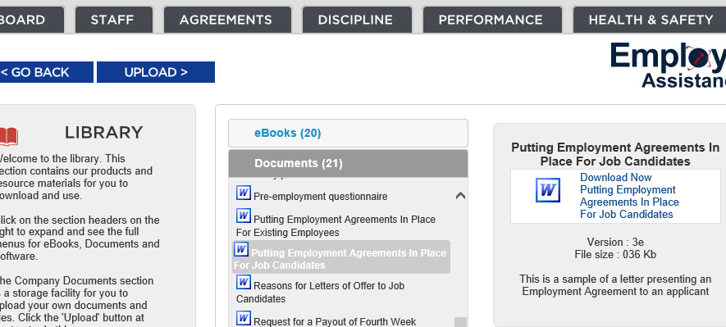Switch to the Agreements tab
Screen dimensions: 726x327
(227, 20)
